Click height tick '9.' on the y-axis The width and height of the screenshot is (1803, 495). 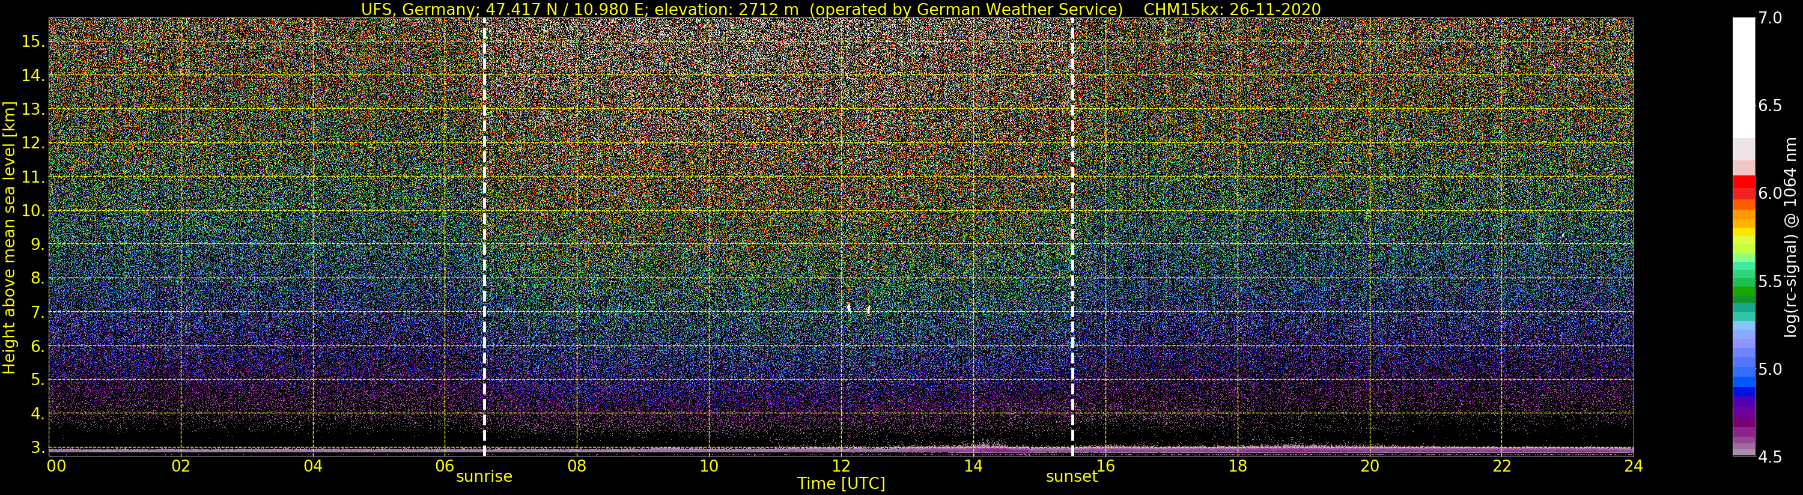click(37, 244)
